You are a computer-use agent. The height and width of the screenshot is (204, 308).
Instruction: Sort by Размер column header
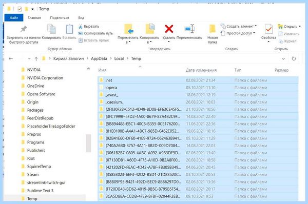coord(281,70)
